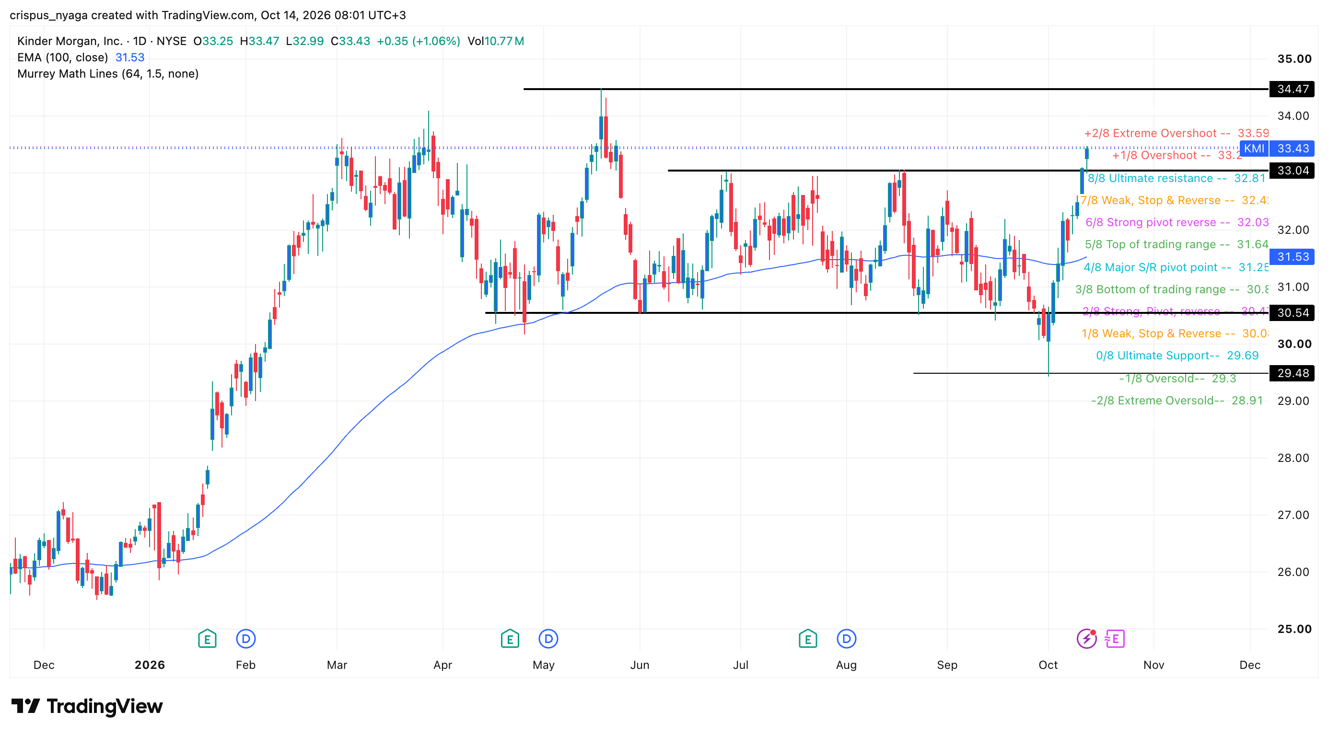Image resolution: width=1328 pixels, height=735 pixels.
Task: Click the 29.48 price line label
Action: [x=1292, y=373]
